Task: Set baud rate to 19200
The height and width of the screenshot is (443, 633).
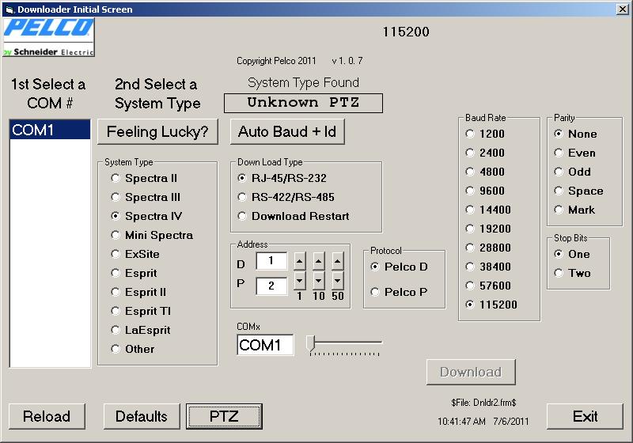Action: pyautogui.click(x=488, y=229)
